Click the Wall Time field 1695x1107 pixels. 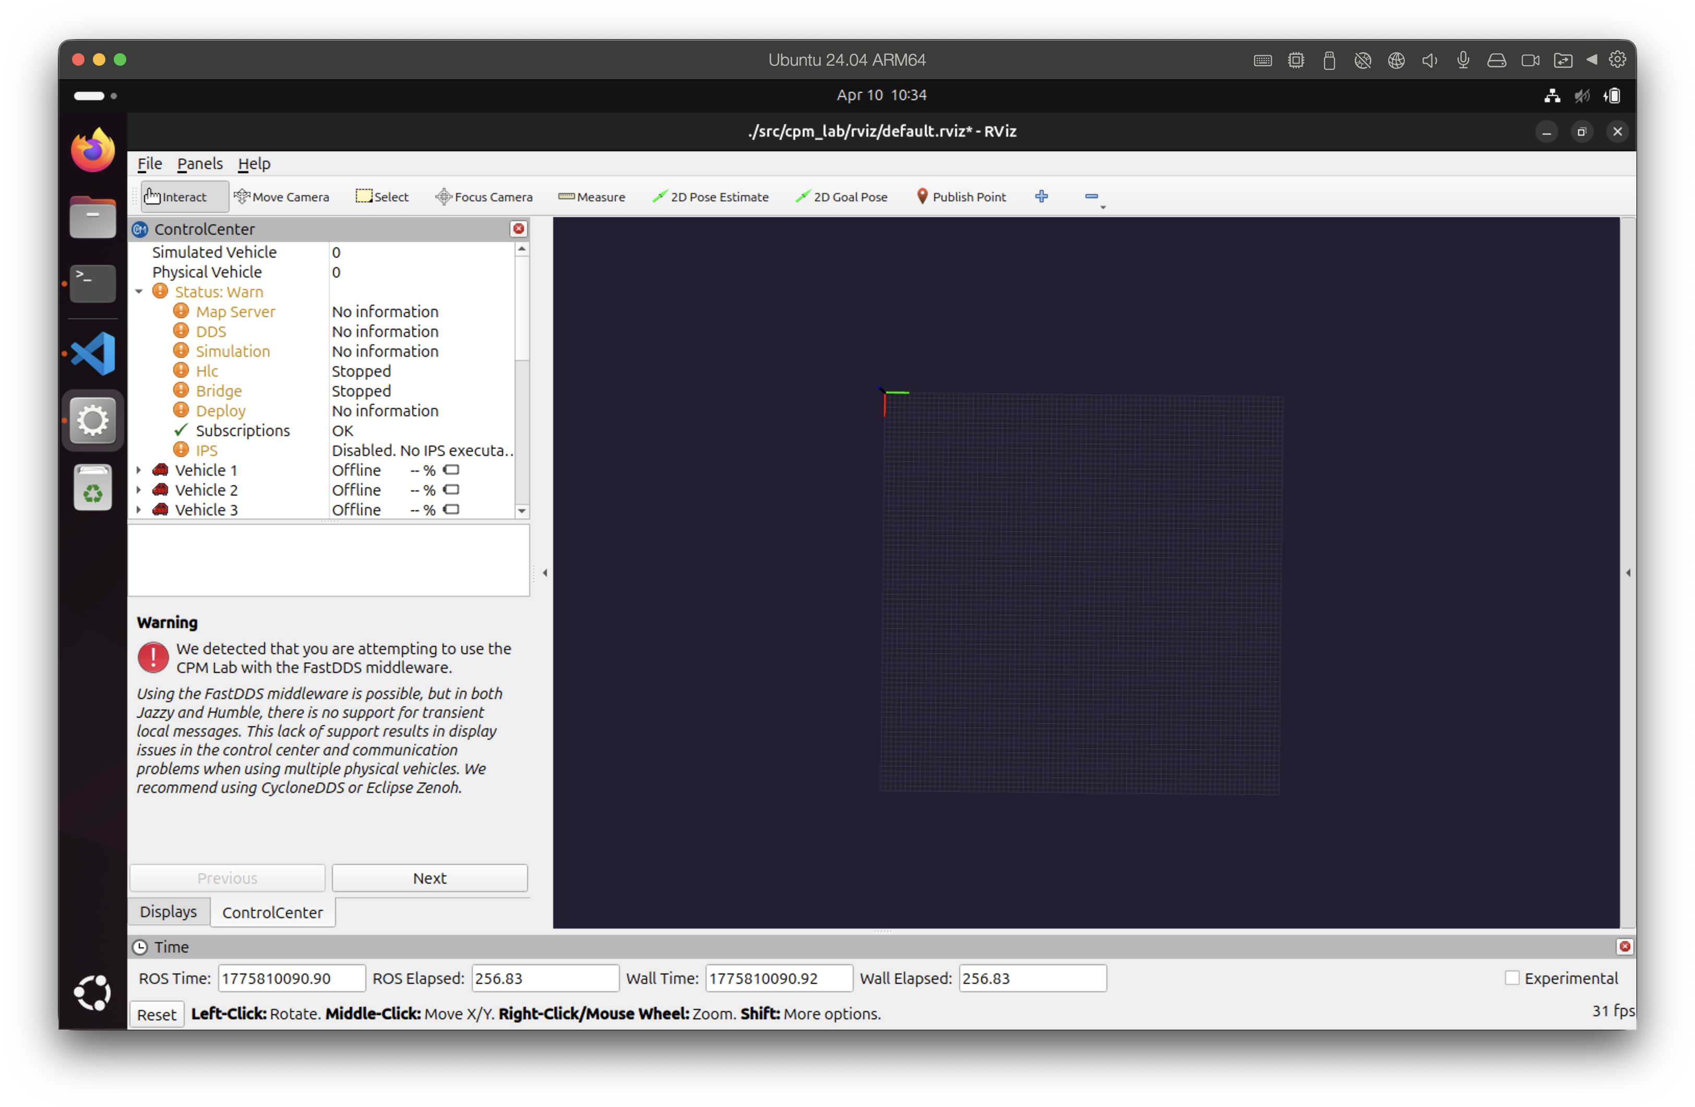(779, 978)
